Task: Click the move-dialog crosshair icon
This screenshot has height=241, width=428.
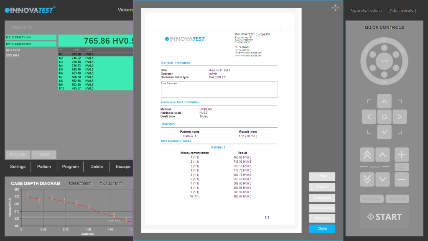Action: (x=336, y=8)
